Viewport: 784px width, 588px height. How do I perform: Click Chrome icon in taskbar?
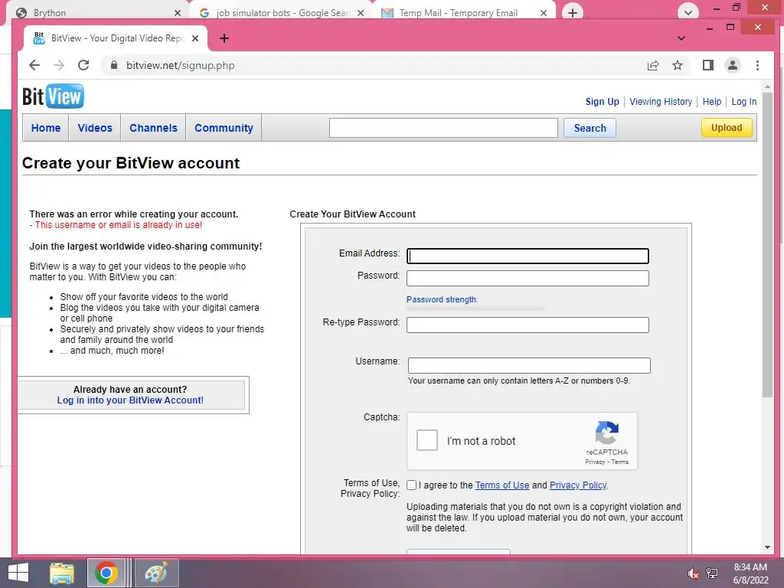click(106, 573)
